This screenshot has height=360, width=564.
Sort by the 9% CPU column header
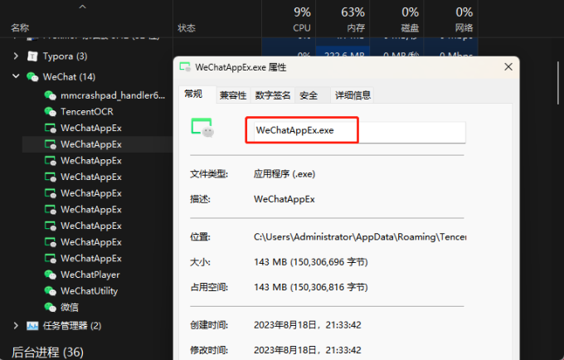tap(289, 19)
